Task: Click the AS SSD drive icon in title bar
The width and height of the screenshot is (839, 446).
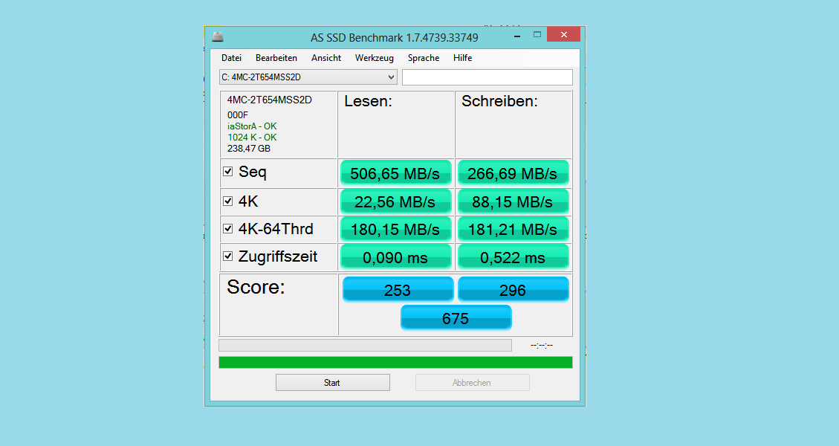Action: (x=218, y=35)
